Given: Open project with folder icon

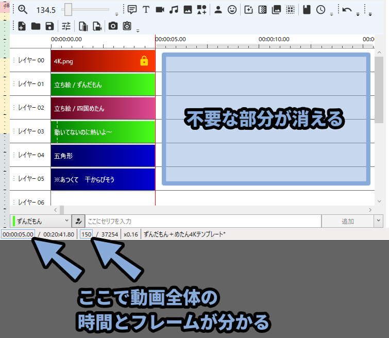Looking at the screenshot, I should point(36,26).
